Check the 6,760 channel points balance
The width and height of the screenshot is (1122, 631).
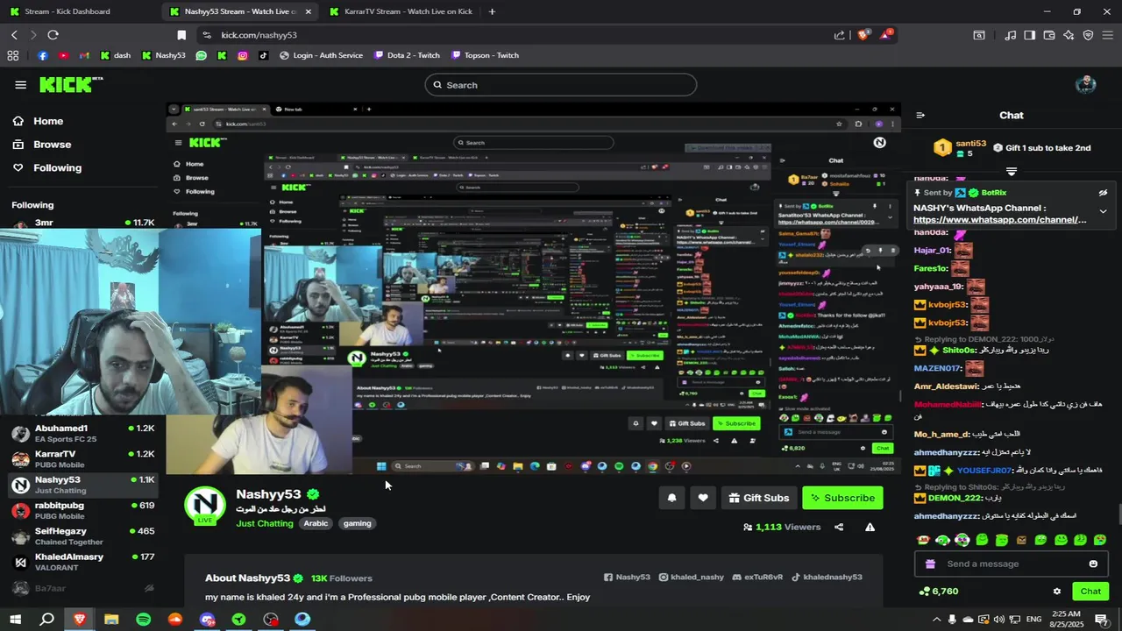point(939,592)
